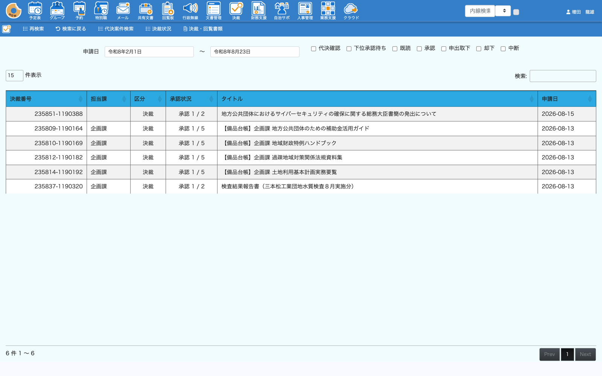This screenshot has height=376, width=602.
Task: Open the 予定表 schedule icon
Action: (35, 11)
